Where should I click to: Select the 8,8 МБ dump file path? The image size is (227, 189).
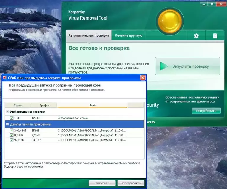pos(92,135)
